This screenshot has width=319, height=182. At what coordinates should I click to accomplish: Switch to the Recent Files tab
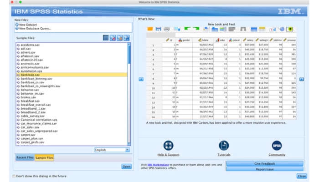(x=25, y=157)
